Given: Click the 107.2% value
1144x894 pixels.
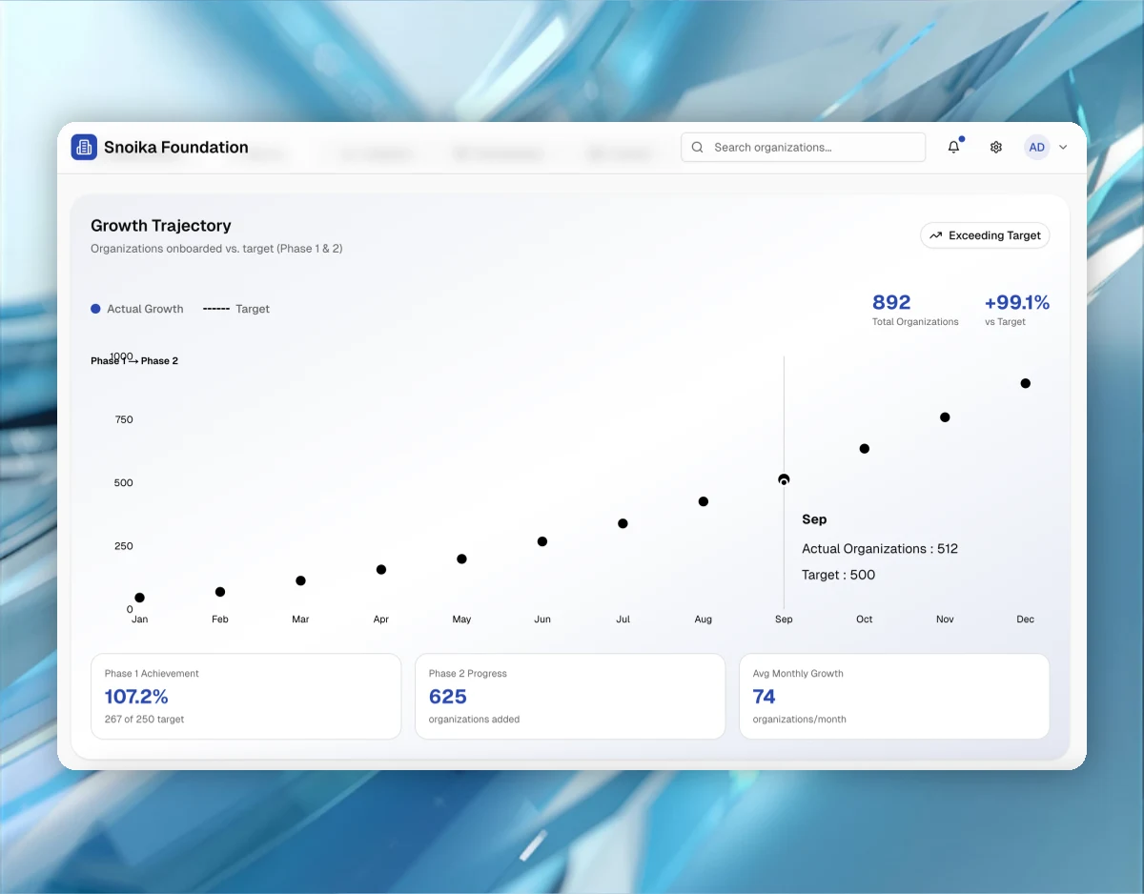Looking at the screenshot, I should click(136, 697).
